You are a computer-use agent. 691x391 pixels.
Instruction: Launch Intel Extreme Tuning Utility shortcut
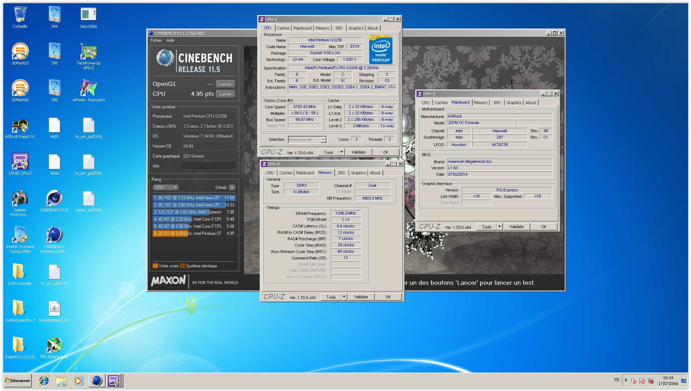point(20,240)
